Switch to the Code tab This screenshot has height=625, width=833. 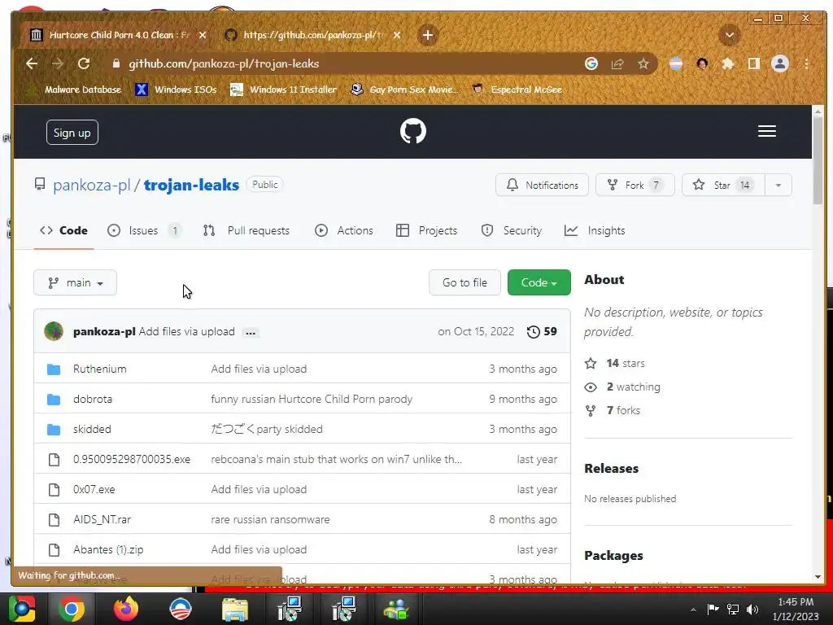[x=63, y=230]
